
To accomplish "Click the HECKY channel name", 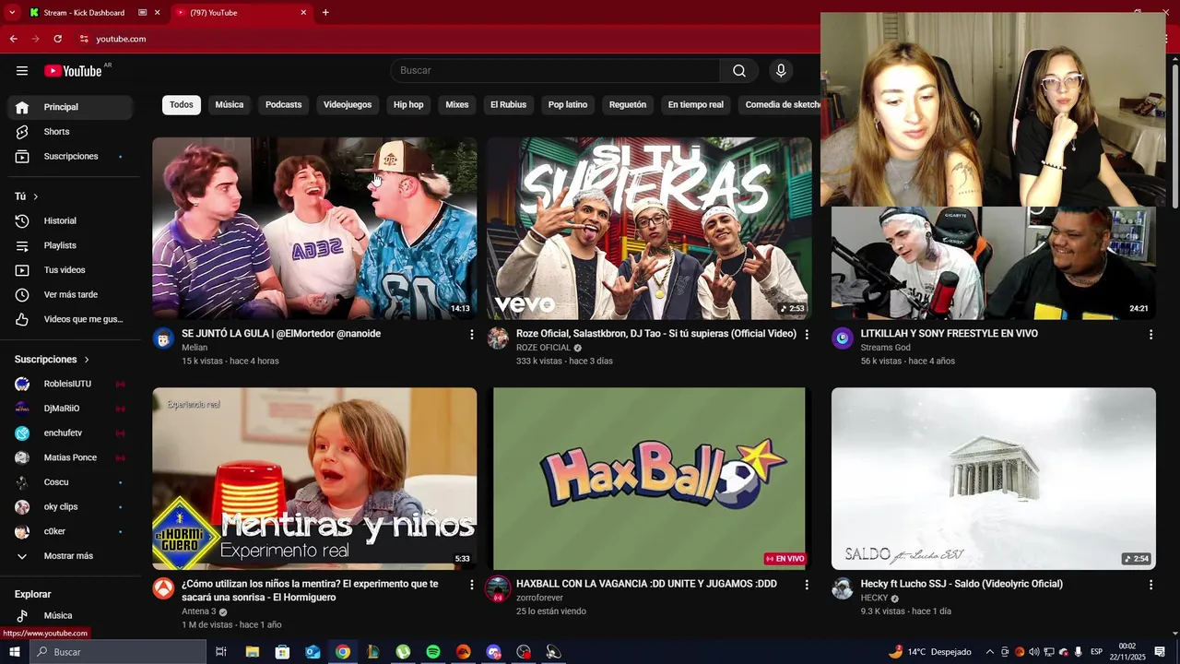I will click(x=874, y=598).
